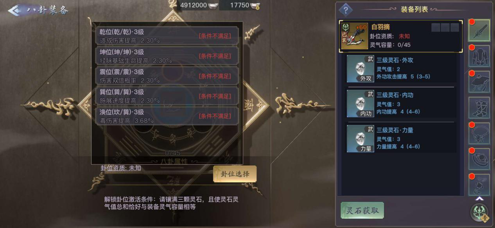
Task: Select the ring slot icon
Action: (479, 159)
